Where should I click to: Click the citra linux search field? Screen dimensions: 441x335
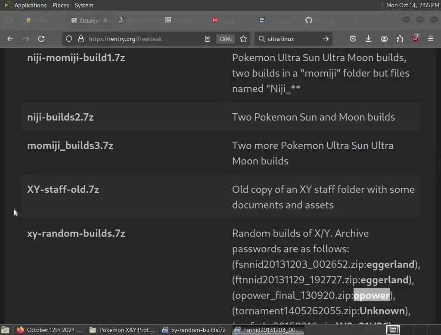coord(292,39)
